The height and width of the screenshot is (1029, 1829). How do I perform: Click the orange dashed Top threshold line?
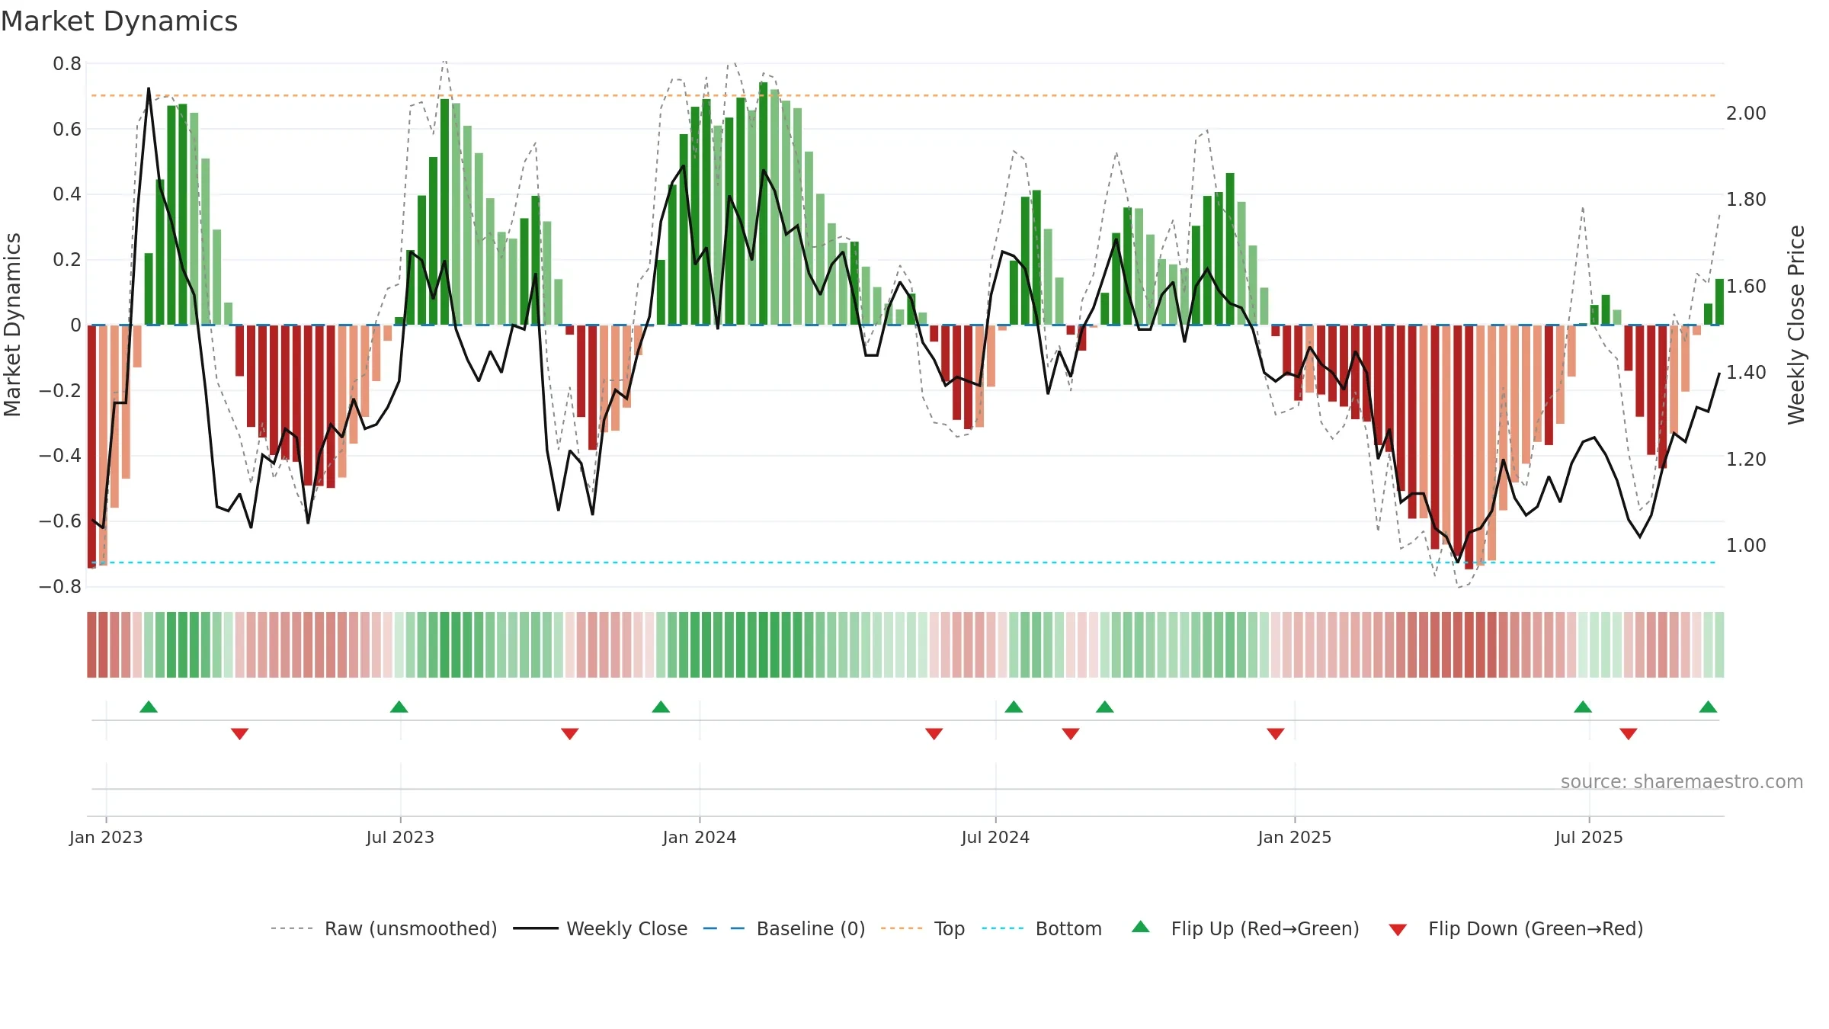point(904,96)
